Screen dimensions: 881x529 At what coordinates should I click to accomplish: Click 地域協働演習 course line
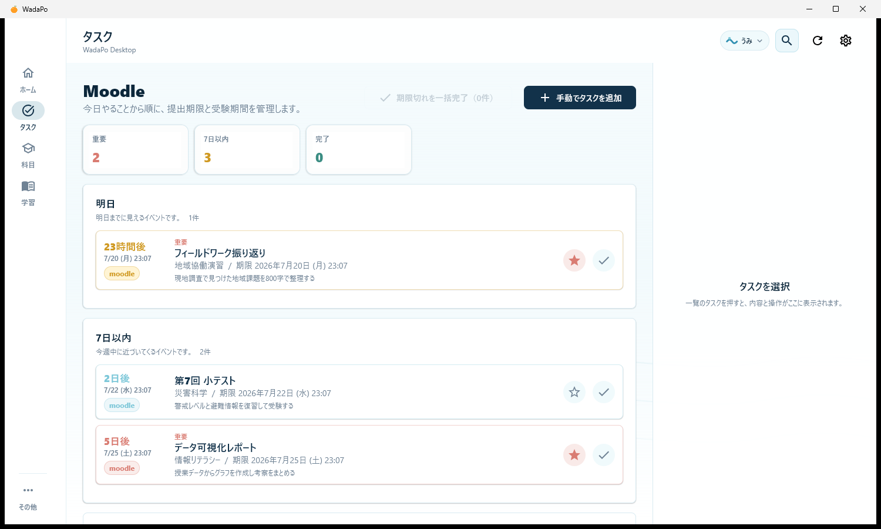click(261, 266)
